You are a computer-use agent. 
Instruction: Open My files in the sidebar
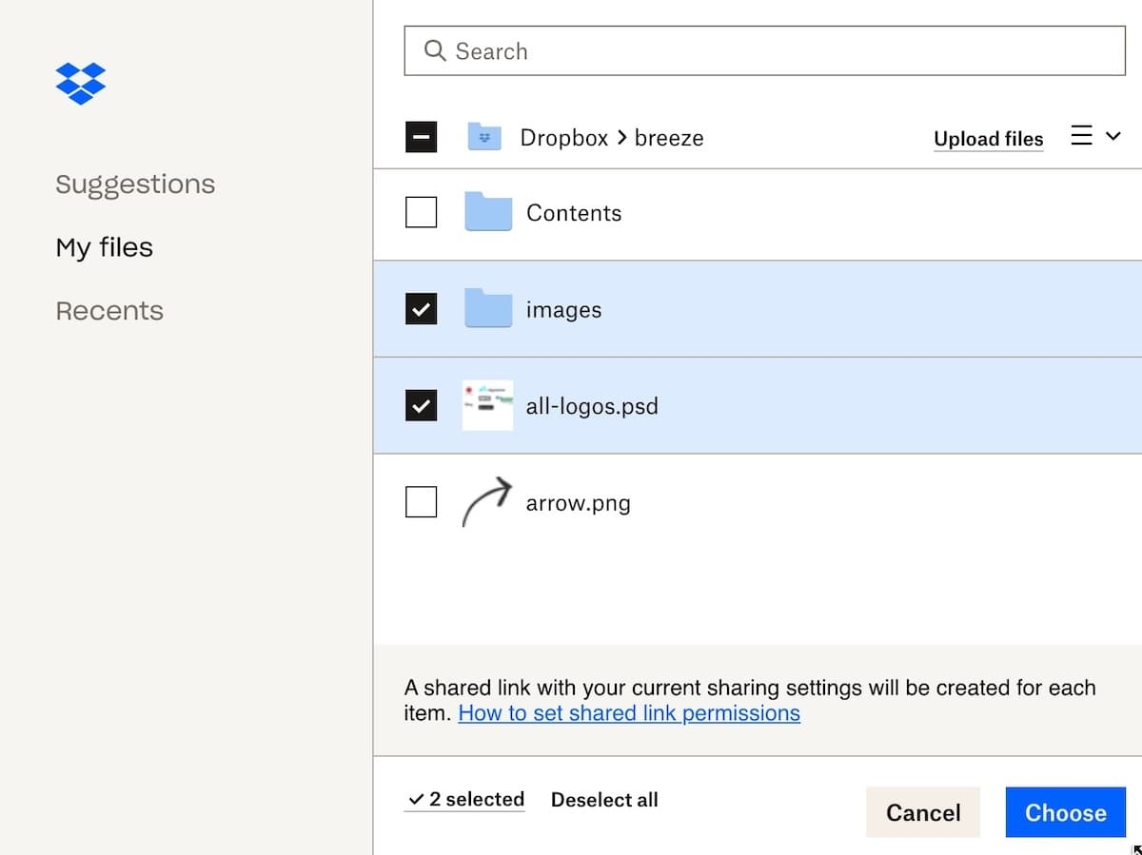pos(104,246)
